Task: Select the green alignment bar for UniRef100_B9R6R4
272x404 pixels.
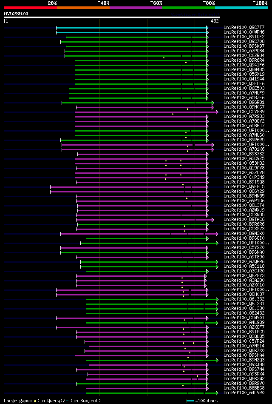Action: pos(142,60)
